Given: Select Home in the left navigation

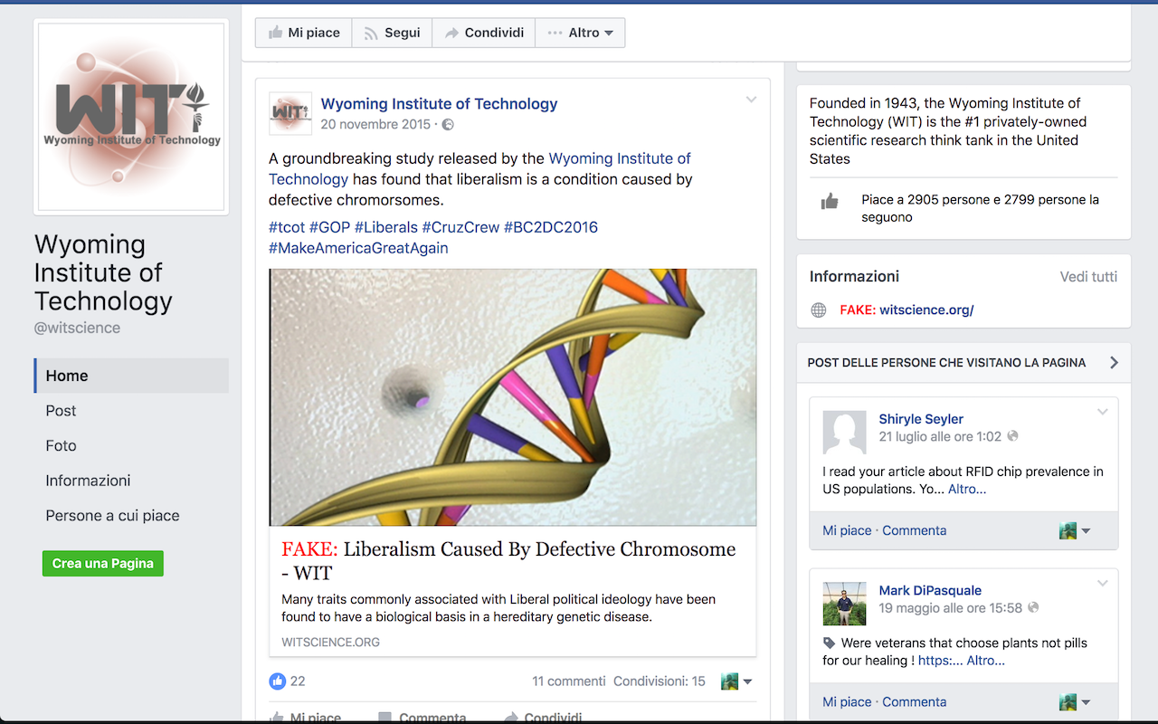Looking at the screenshot, I should tap(131, 376).
